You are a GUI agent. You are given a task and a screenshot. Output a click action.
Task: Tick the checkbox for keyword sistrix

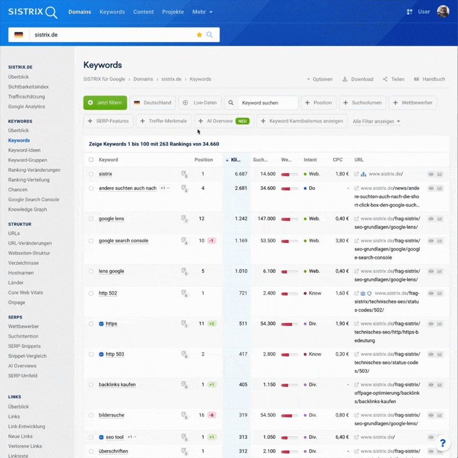point(91,174)
